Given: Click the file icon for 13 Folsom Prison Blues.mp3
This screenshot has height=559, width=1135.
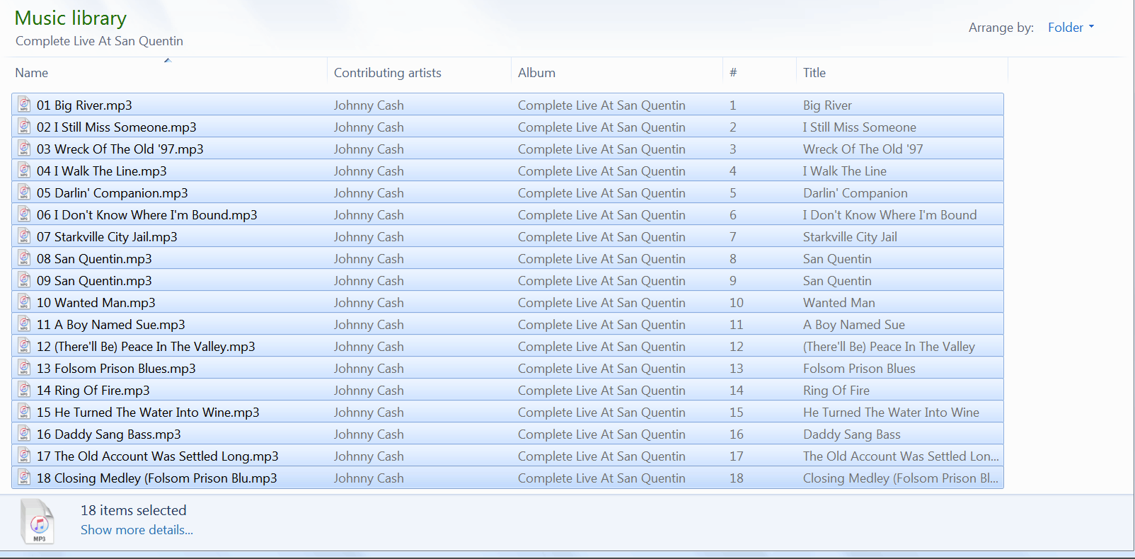Looking at the screenshot, I should coord(24,368).
